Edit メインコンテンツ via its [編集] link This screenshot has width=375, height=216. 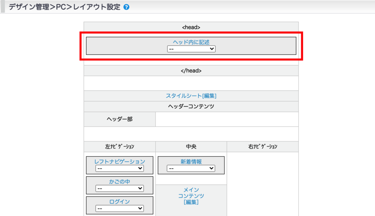(x=191, y=202)
